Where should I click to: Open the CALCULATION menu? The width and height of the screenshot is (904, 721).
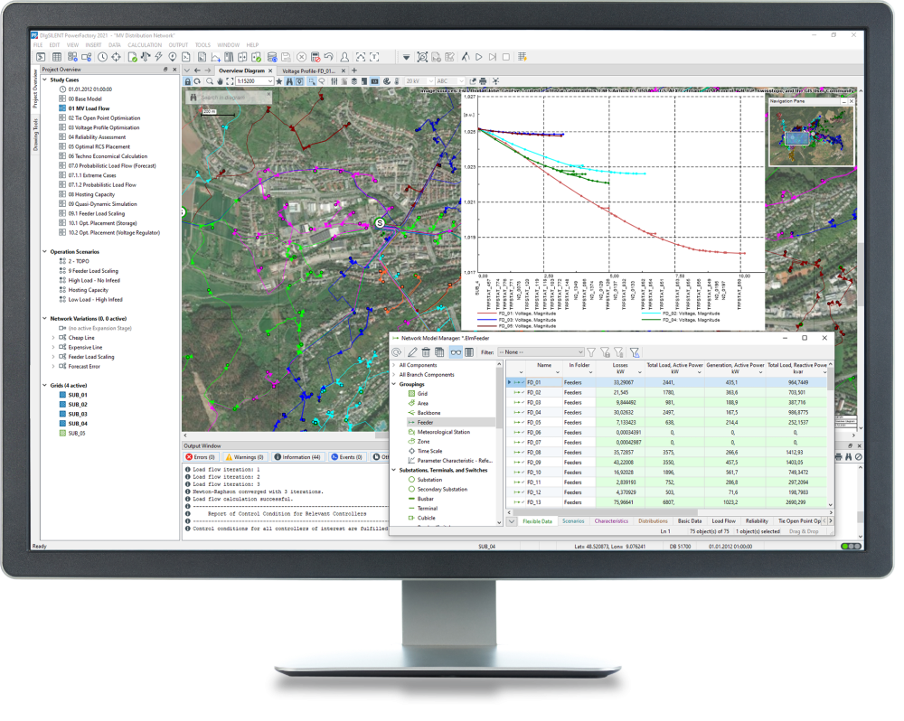[145, 45]
